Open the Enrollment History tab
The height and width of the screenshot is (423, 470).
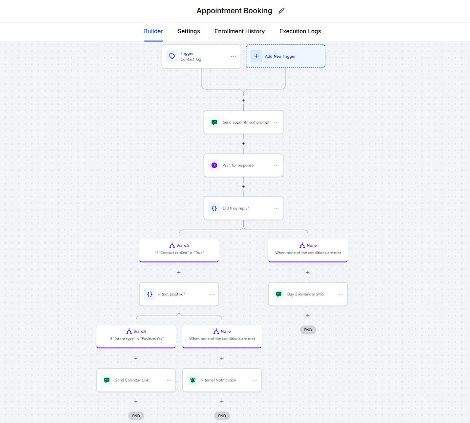(x=239, y=31)
